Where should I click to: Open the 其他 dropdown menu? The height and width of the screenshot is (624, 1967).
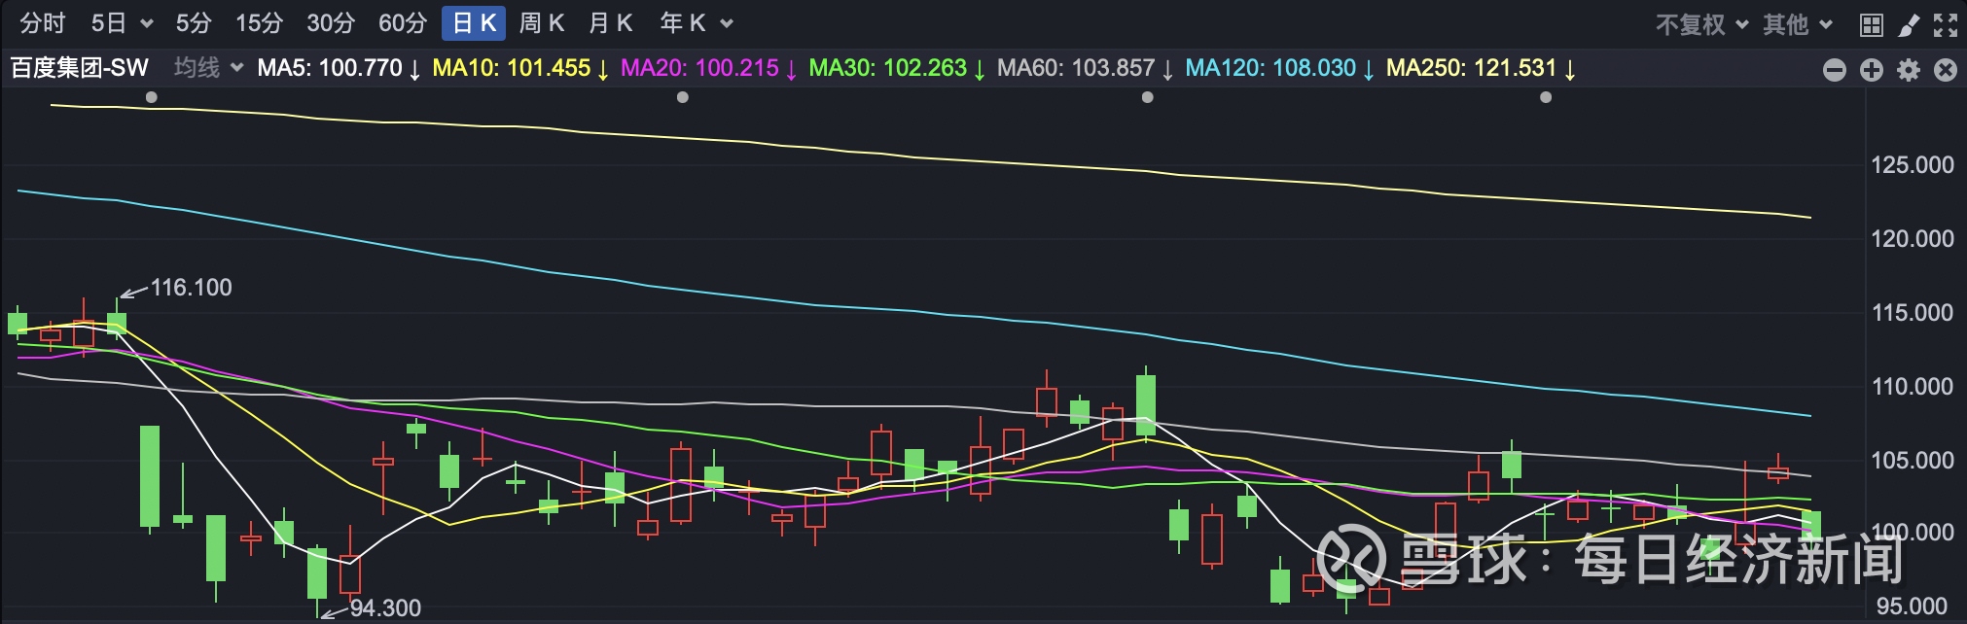point(1798,24)
